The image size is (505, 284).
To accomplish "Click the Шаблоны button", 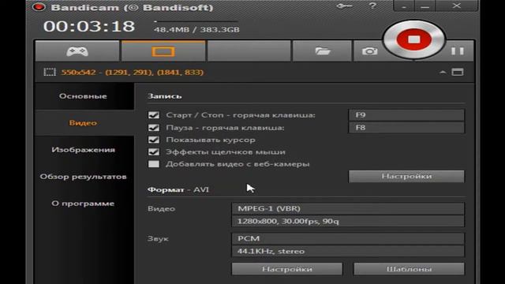I will point(409,269).
